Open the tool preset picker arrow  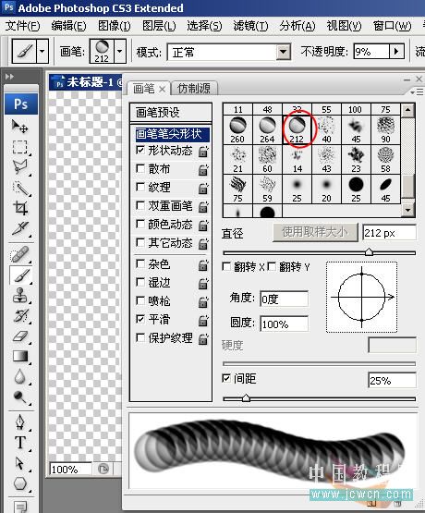coord(42,51)
